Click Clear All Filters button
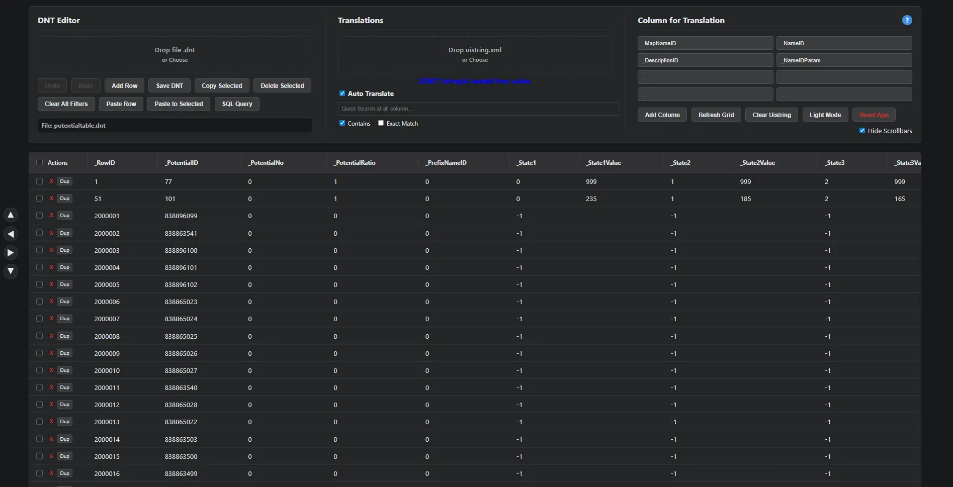 [66, 104]
